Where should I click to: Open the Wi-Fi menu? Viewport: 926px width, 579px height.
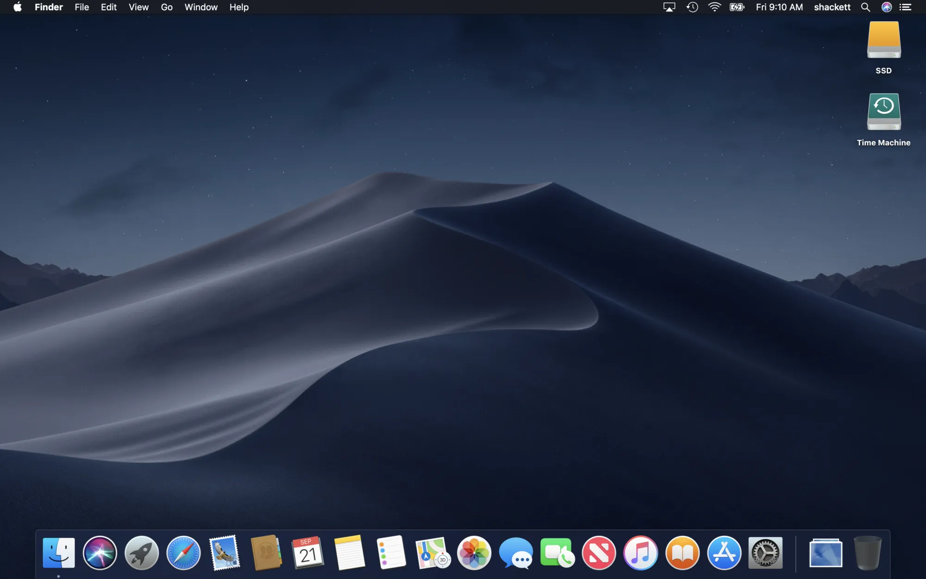pyautogui.click(x=714, y=7)
